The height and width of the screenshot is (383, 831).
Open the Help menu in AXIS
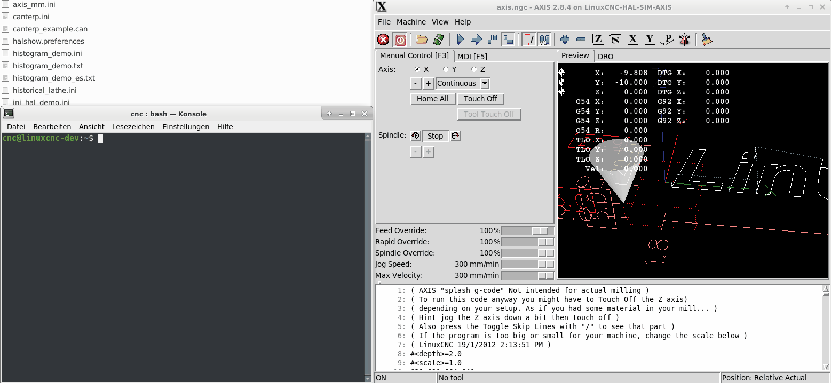(463, 22)
